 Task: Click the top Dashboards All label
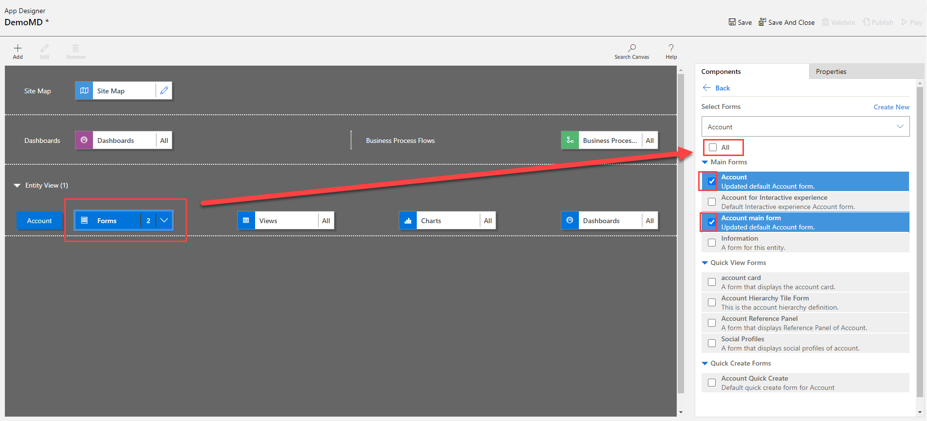tap(164, 140)
